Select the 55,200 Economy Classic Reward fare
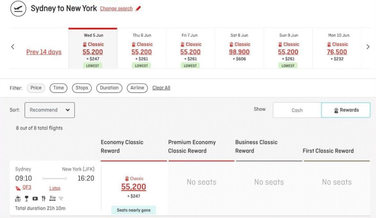 coord(134,187)
